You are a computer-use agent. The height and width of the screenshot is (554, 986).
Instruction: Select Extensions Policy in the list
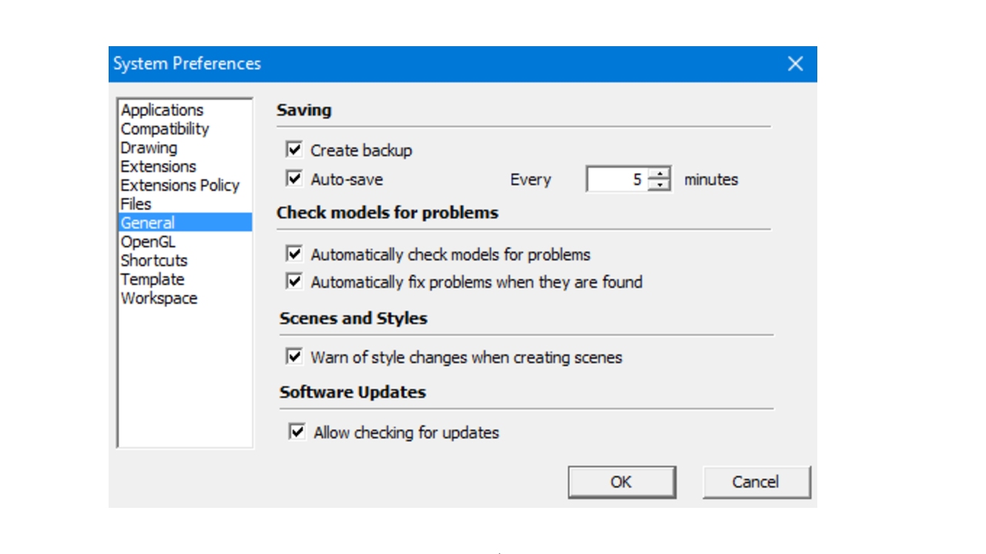point(179,185)
